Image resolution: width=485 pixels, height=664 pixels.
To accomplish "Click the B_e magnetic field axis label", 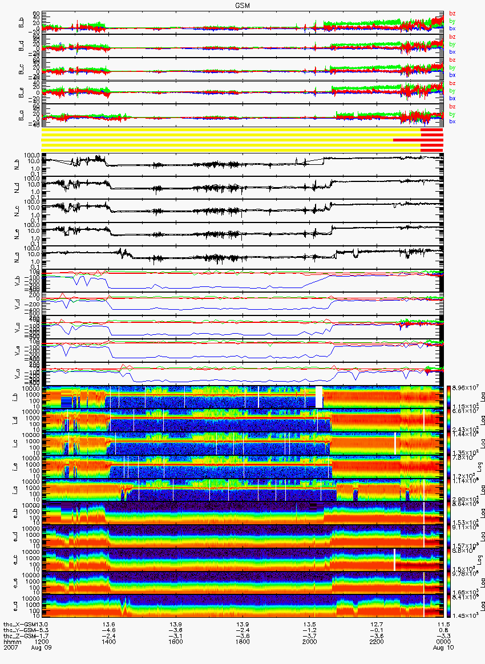I will 22,92.
